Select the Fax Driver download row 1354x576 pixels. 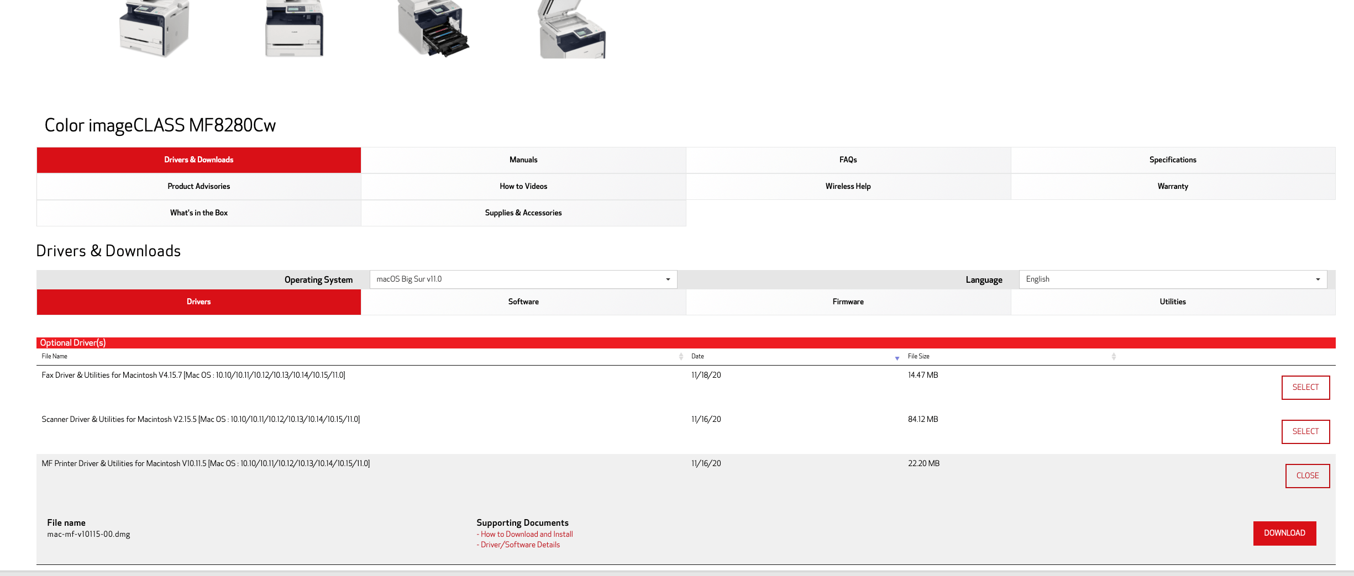[1305, 387]
